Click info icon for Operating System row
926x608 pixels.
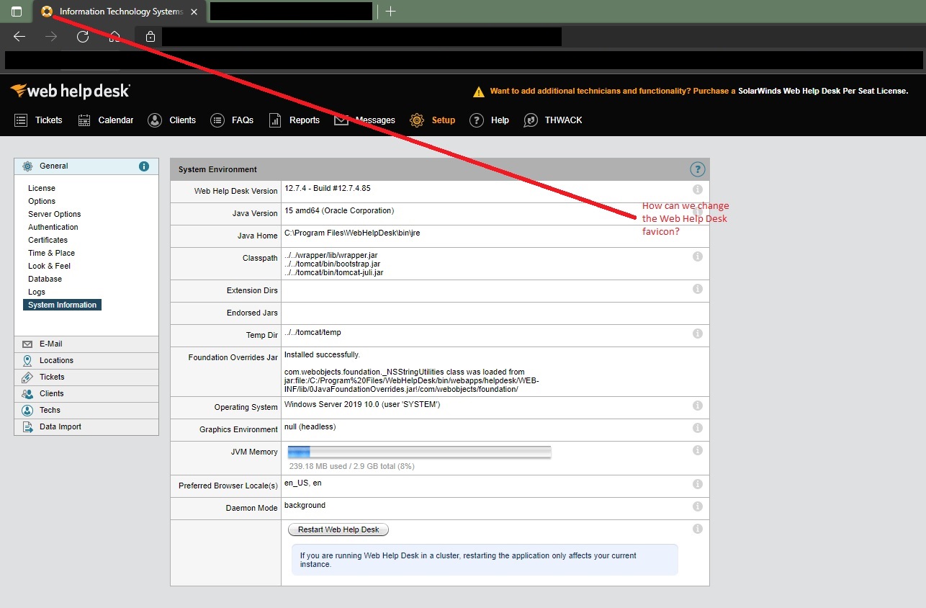pos(697,406)
